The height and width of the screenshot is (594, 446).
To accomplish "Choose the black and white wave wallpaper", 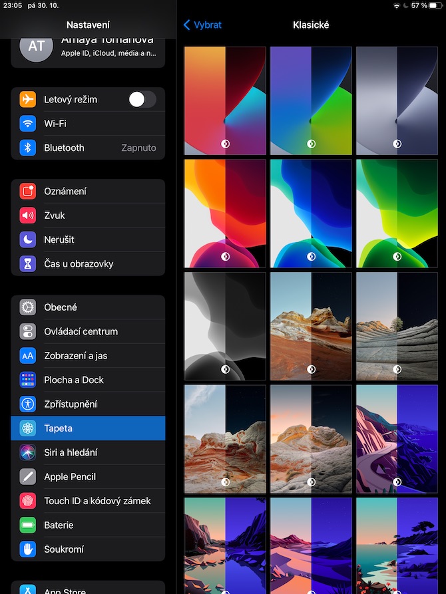I will 225,326.
